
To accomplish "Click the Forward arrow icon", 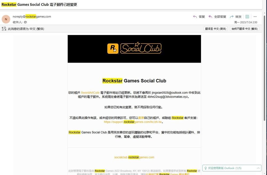I will [231, 17].
